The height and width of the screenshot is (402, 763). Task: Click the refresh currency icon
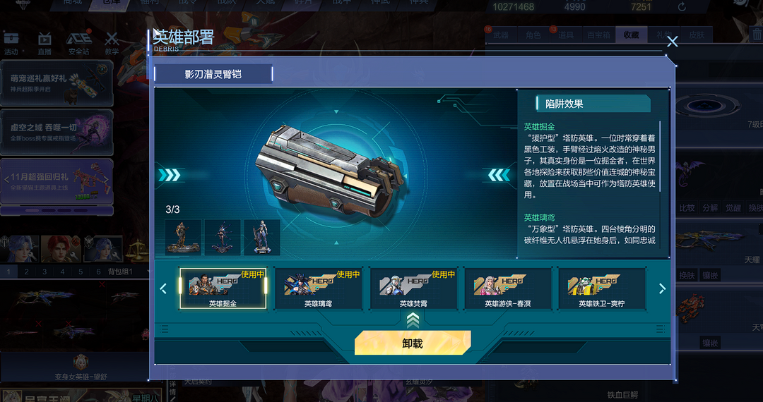coord(682,7)
